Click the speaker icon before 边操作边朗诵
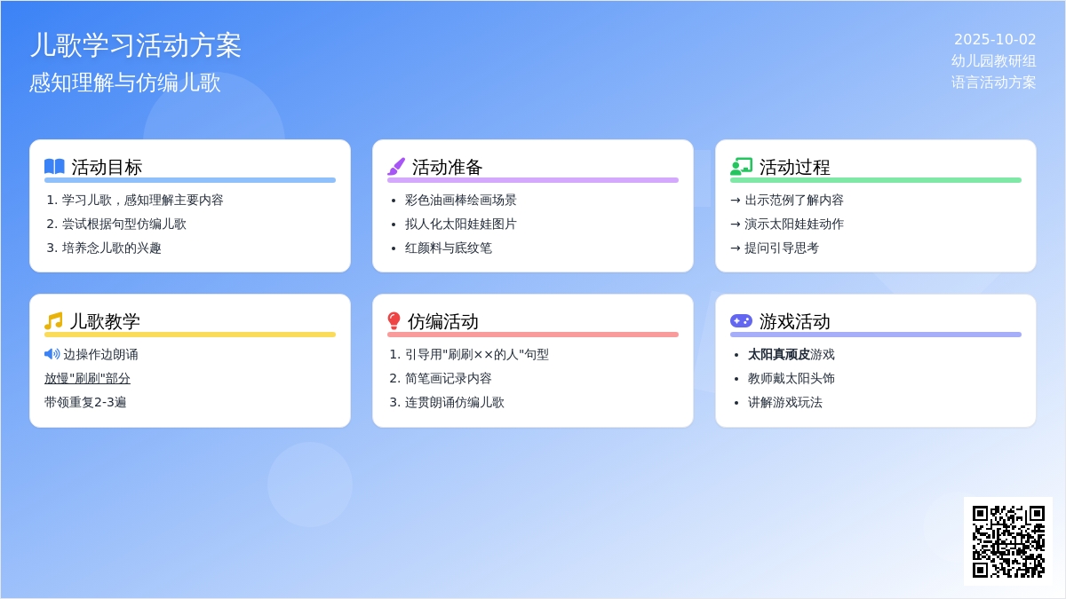This screenshot has width=1066, height=599. [x=52, y=354]
